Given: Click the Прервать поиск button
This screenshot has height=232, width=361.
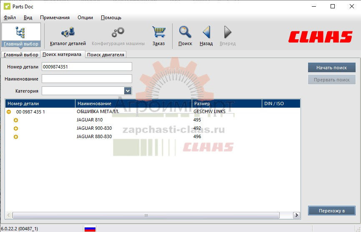Looking at the screenshot, I should (x=331, y=80).
